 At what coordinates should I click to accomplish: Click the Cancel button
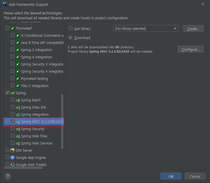195,176
